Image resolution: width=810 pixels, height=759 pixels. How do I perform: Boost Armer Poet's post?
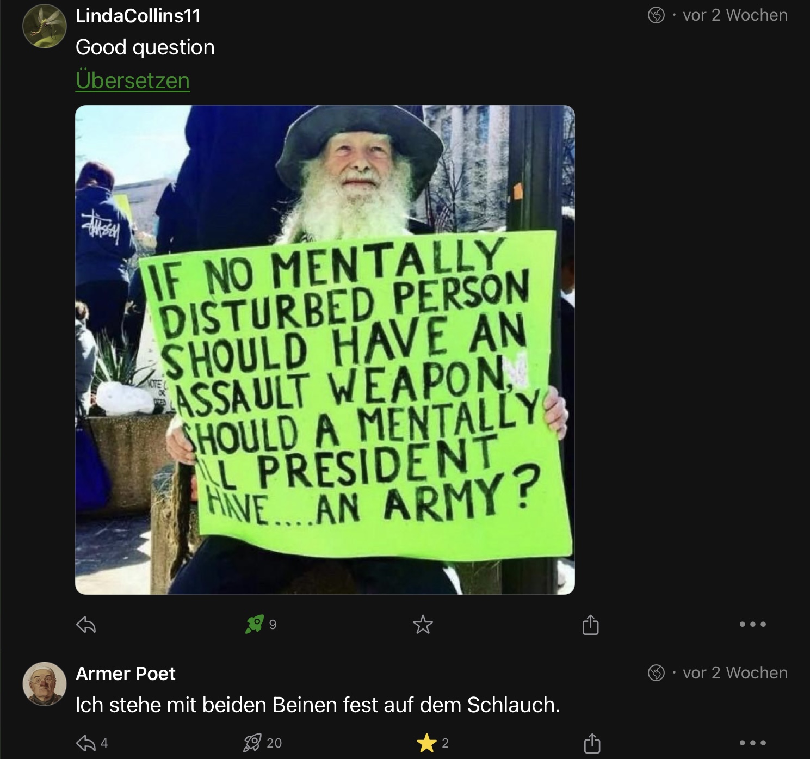coord(253,743)
